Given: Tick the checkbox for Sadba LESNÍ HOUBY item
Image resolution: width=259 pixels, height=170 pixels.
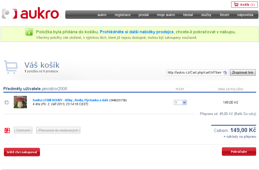Looking at the screenshot, I should point(7,102).
